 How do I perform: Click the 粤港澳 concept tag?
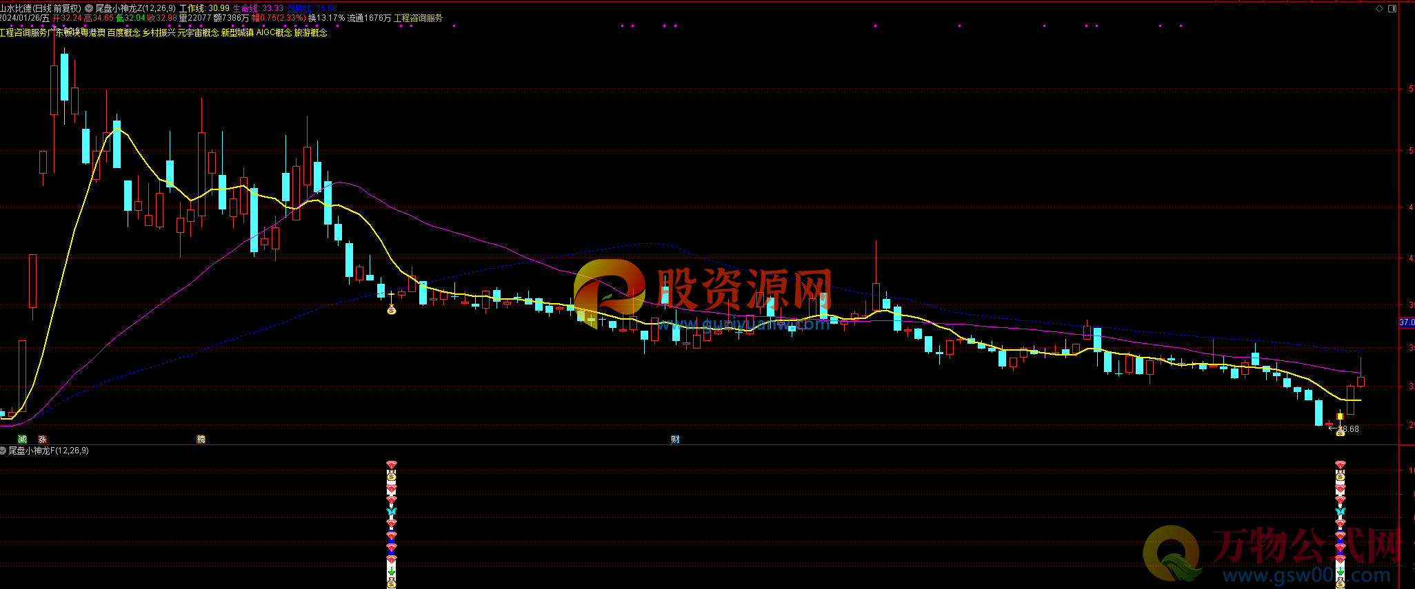pyautogui.click(x=93, y=32)
